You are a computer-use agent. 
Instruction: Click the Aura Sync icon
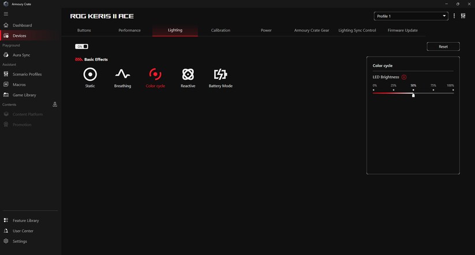(x=6, y=55)
